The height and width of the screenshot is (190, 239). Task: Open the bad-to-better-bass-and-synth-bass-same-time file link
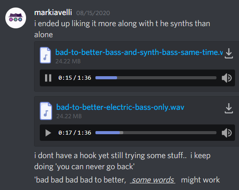(x=139, y=52)
